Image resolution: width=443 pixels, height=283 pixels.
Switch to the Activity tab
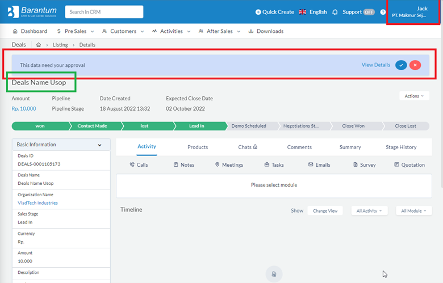pos(147,146)
